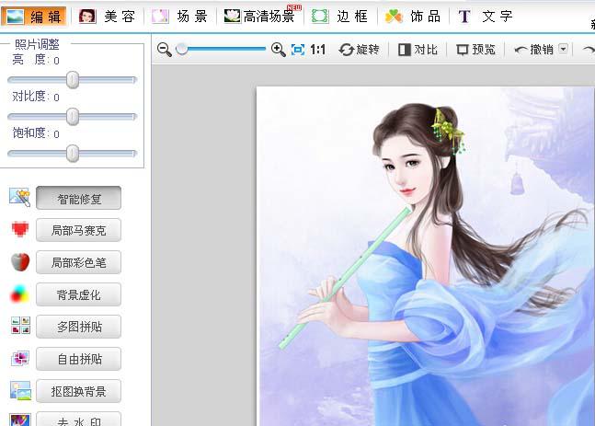
Task: Click the 亮度 brightness slider handle
Action: click(x=72, y=80)
